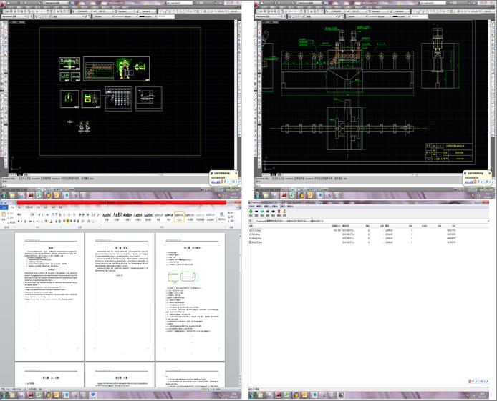The image size is (497, 401).
Task: Open STANDARD text style dropdown in right AutoCAD
Action: pyautogui.click(x=337, y=11)
